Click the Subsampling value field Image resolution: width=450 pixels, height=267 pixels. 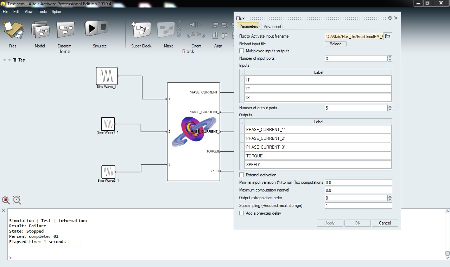[358, 206]
